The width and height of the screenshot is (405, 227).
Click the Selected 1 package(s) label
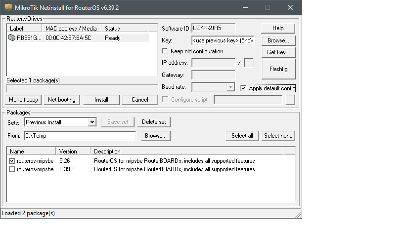tap(33, 80)
